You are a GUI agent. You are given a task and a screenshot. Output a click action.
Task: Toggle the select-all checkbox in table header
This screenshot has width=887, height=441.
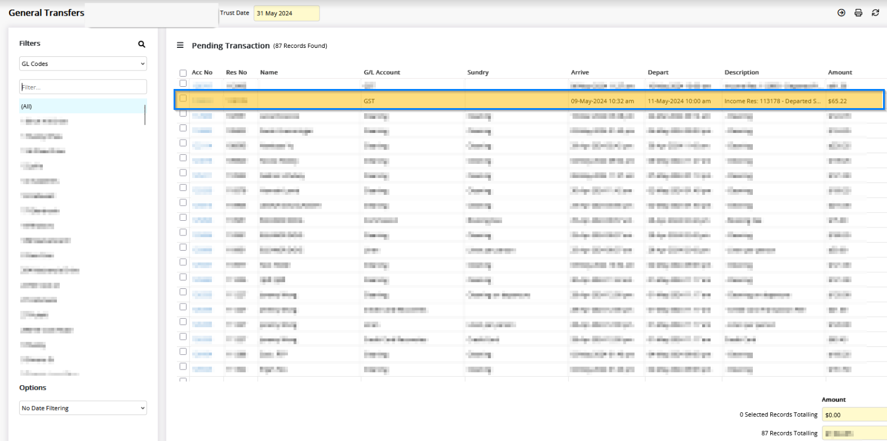(183, 73)
